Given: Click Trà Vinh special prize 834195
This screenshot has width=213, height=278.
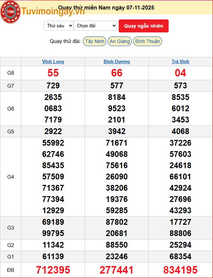Looking at the screenshot, I should pyautogui.click(x=180, y=270).
